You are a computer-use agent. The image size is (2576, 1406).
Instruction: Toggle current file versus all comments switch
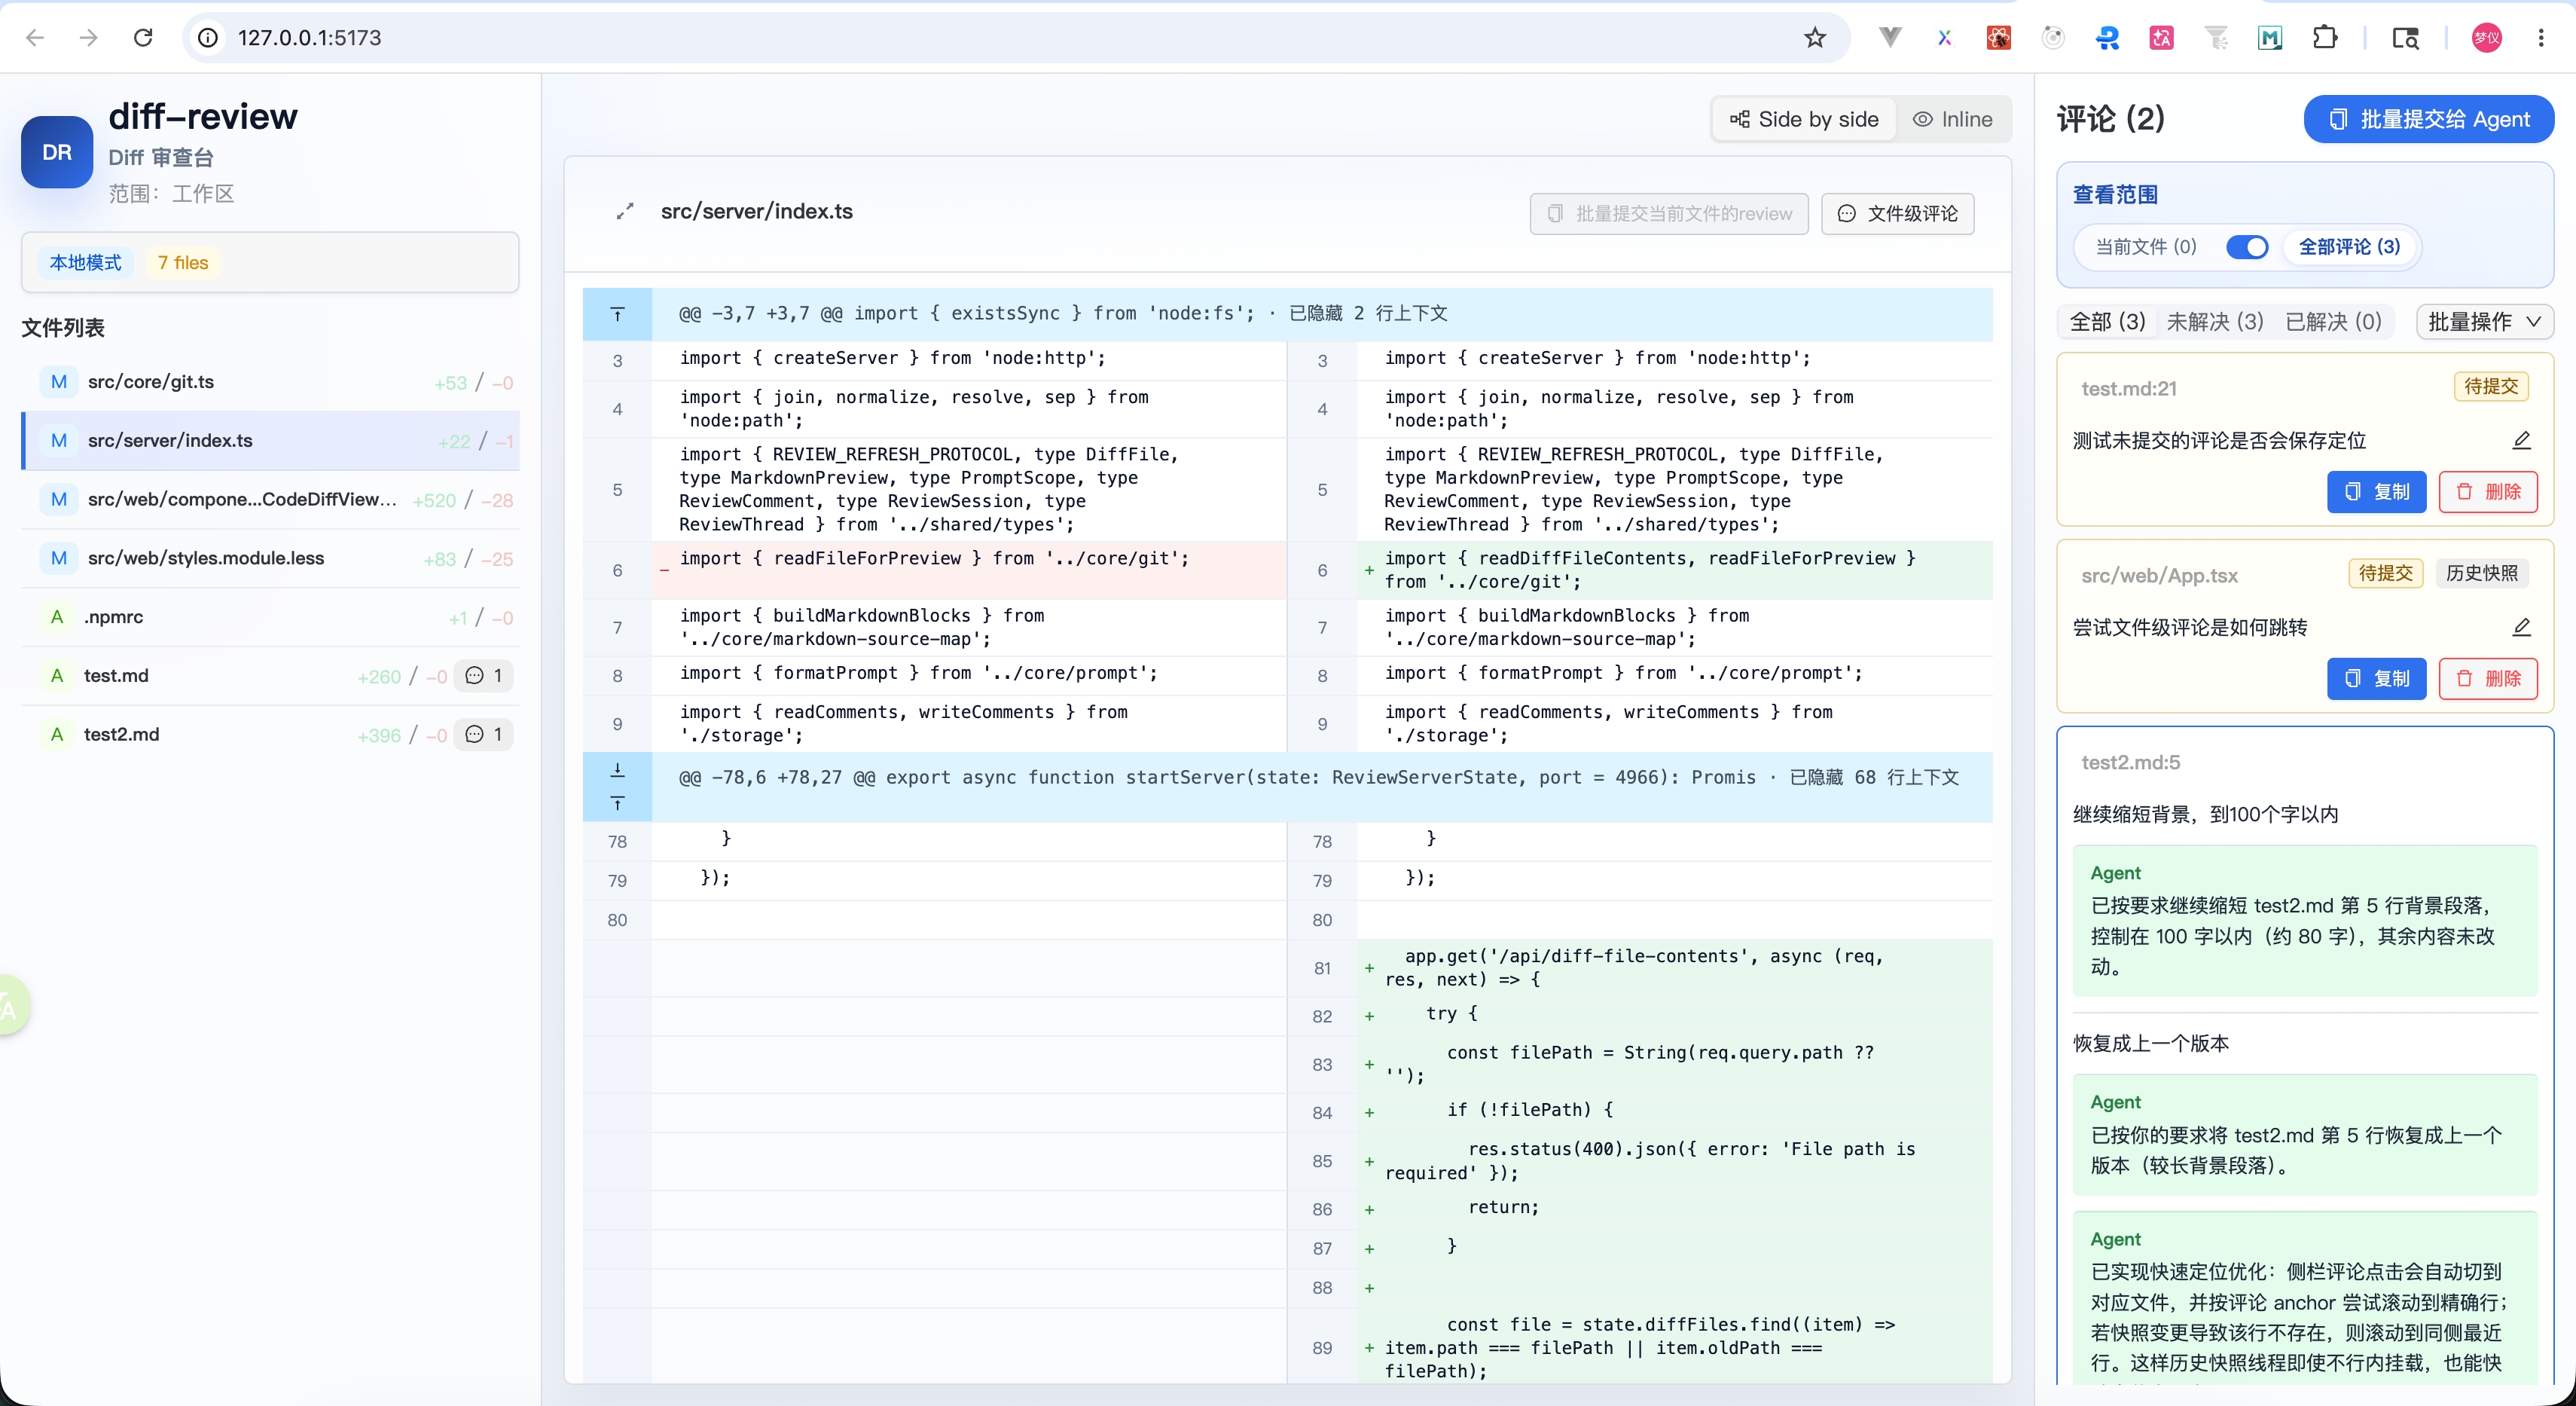click(x=2246, y=247)
